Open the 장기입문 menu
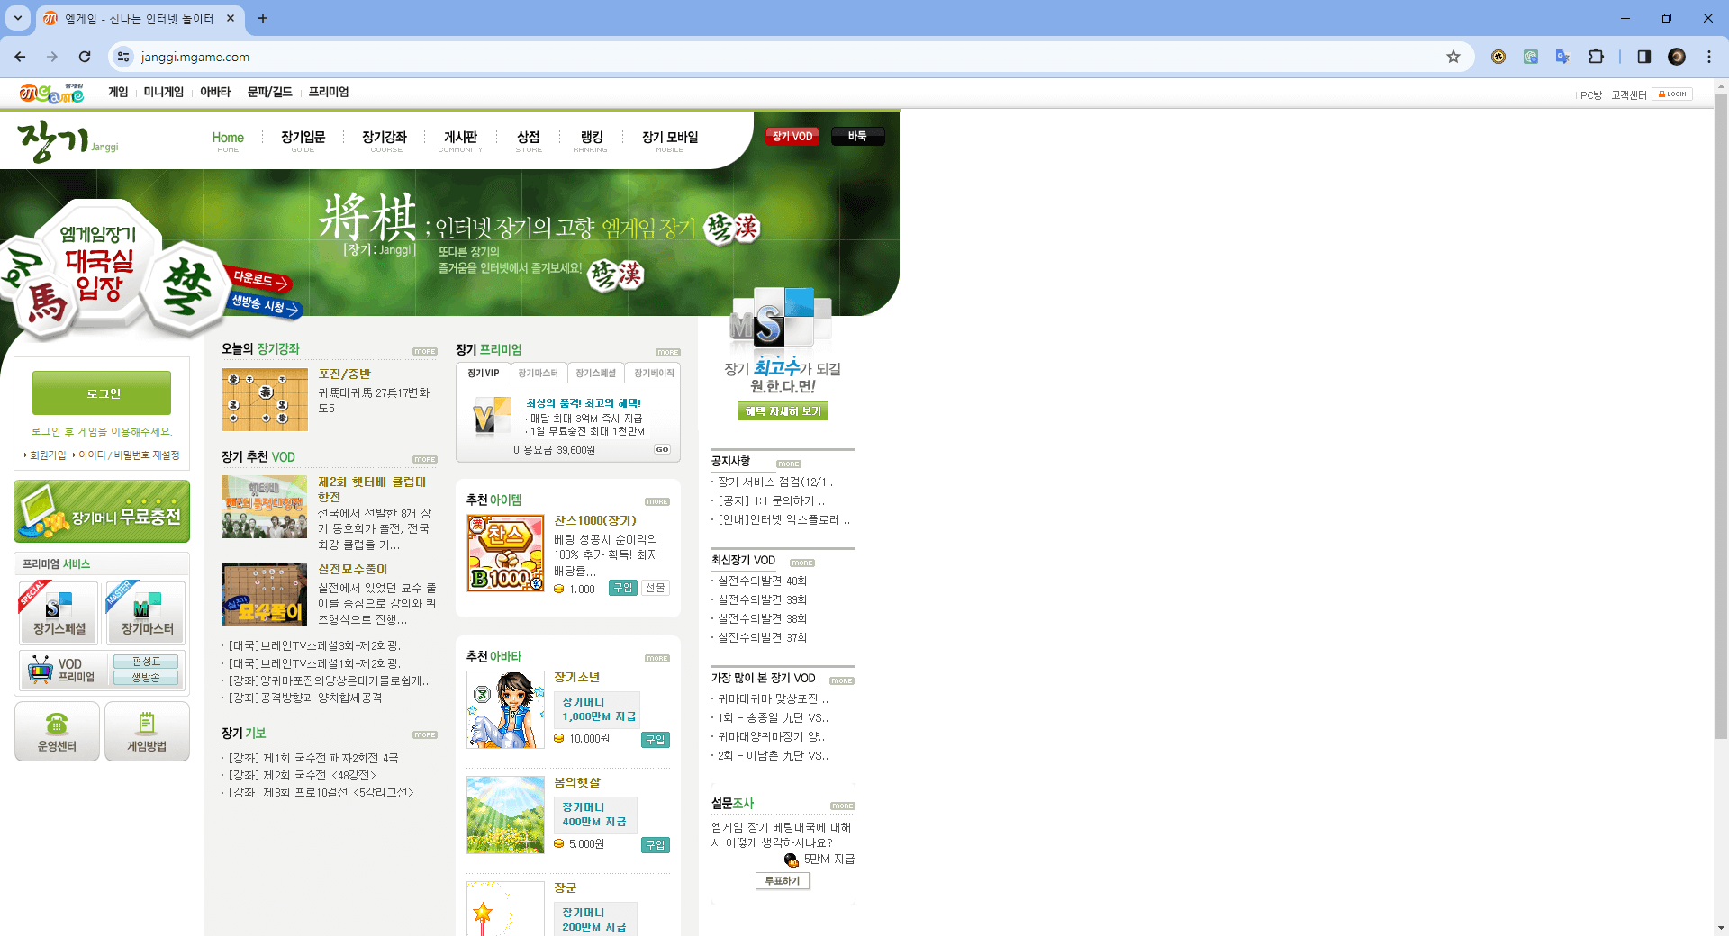Image resolution: width=1729 pixels, height=936 pixels. click(x=303, y=140)
